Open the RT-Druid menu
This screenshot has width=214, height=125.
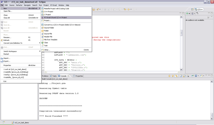53,5
